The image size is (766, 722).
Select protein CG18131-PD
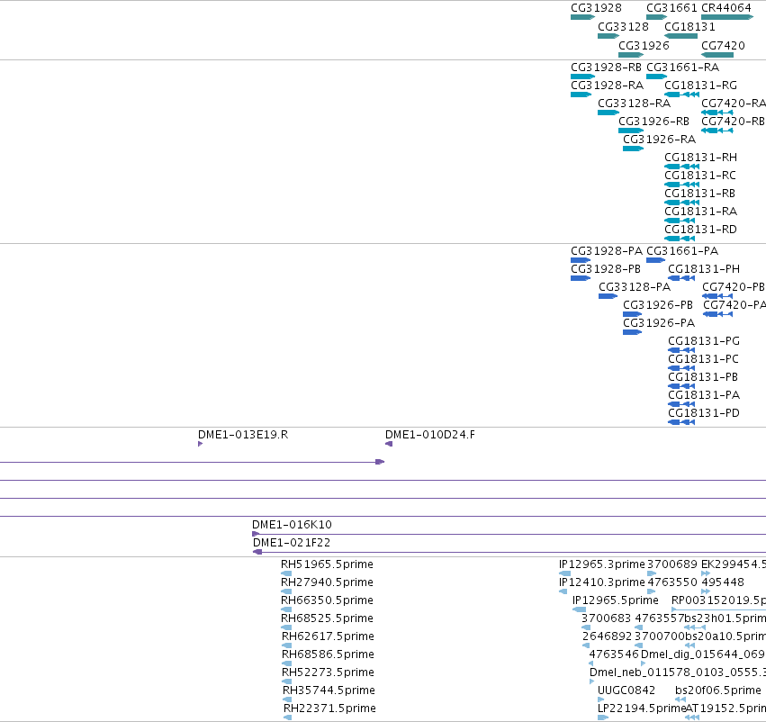coord(704,413)
